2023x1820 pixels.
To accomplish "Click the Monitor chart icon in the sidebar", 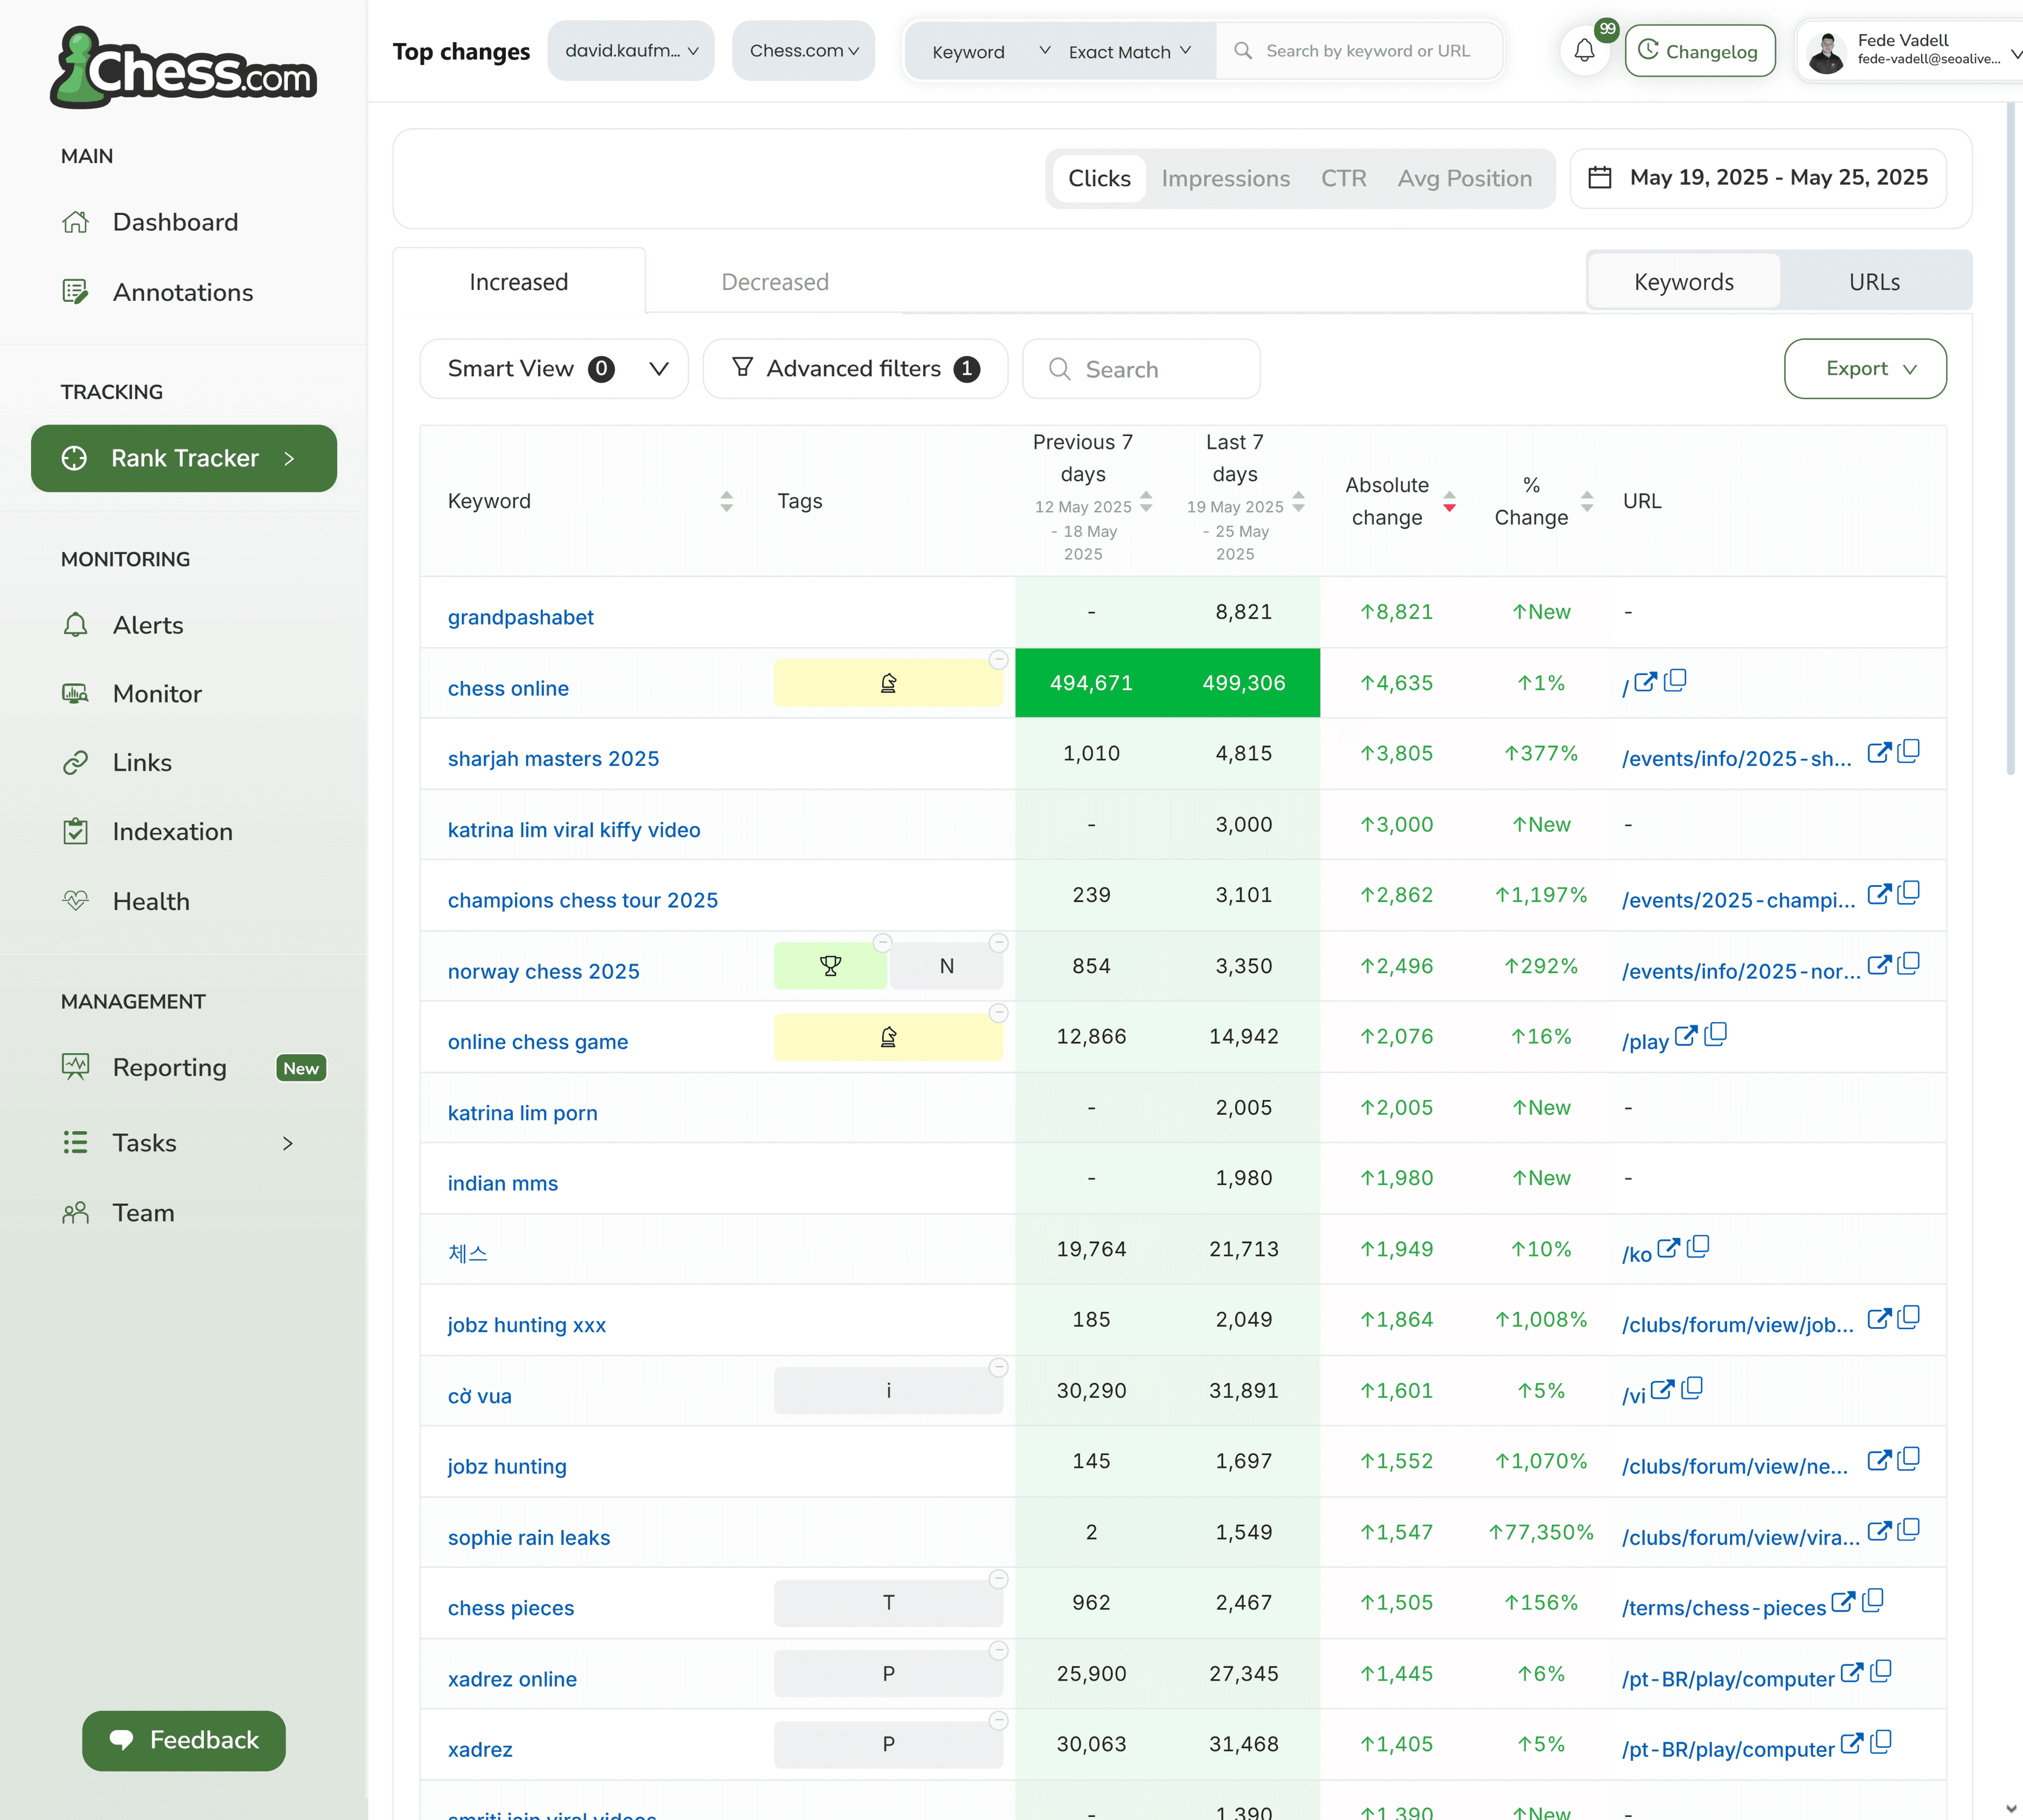I will coord(76,693).
